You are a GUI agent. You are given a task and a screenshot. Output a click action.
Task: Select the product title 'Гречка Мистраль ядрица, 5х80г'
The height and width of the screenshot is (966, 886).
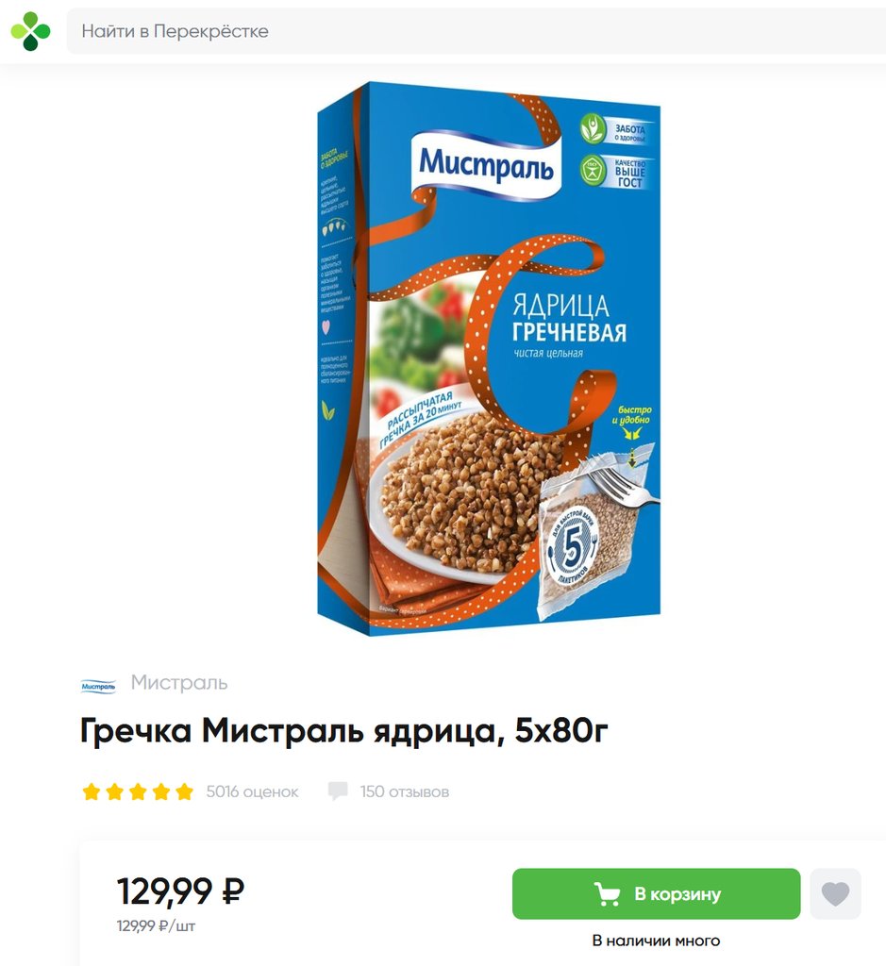click(344, 731)
